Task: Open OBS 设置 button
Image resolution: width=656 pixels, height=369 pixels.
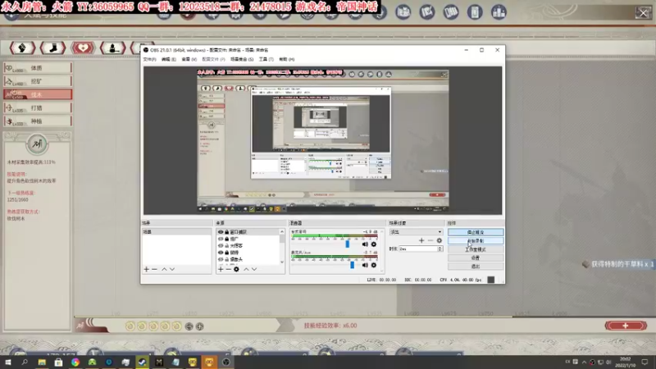Action: coord(476,257)
